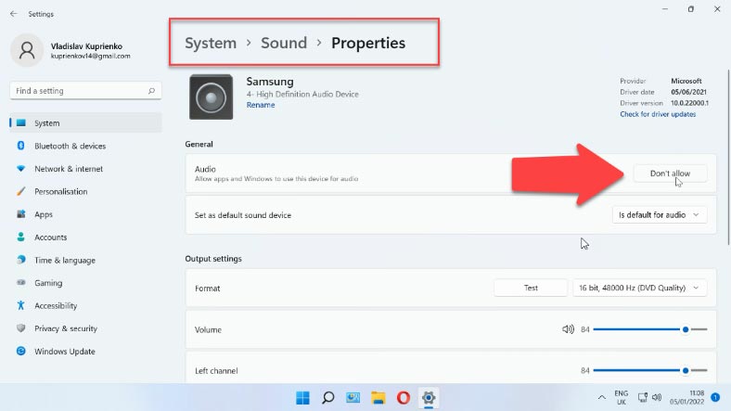Open Gaming settings
Screen dimensions: 731x411
[x=85, y=283]
